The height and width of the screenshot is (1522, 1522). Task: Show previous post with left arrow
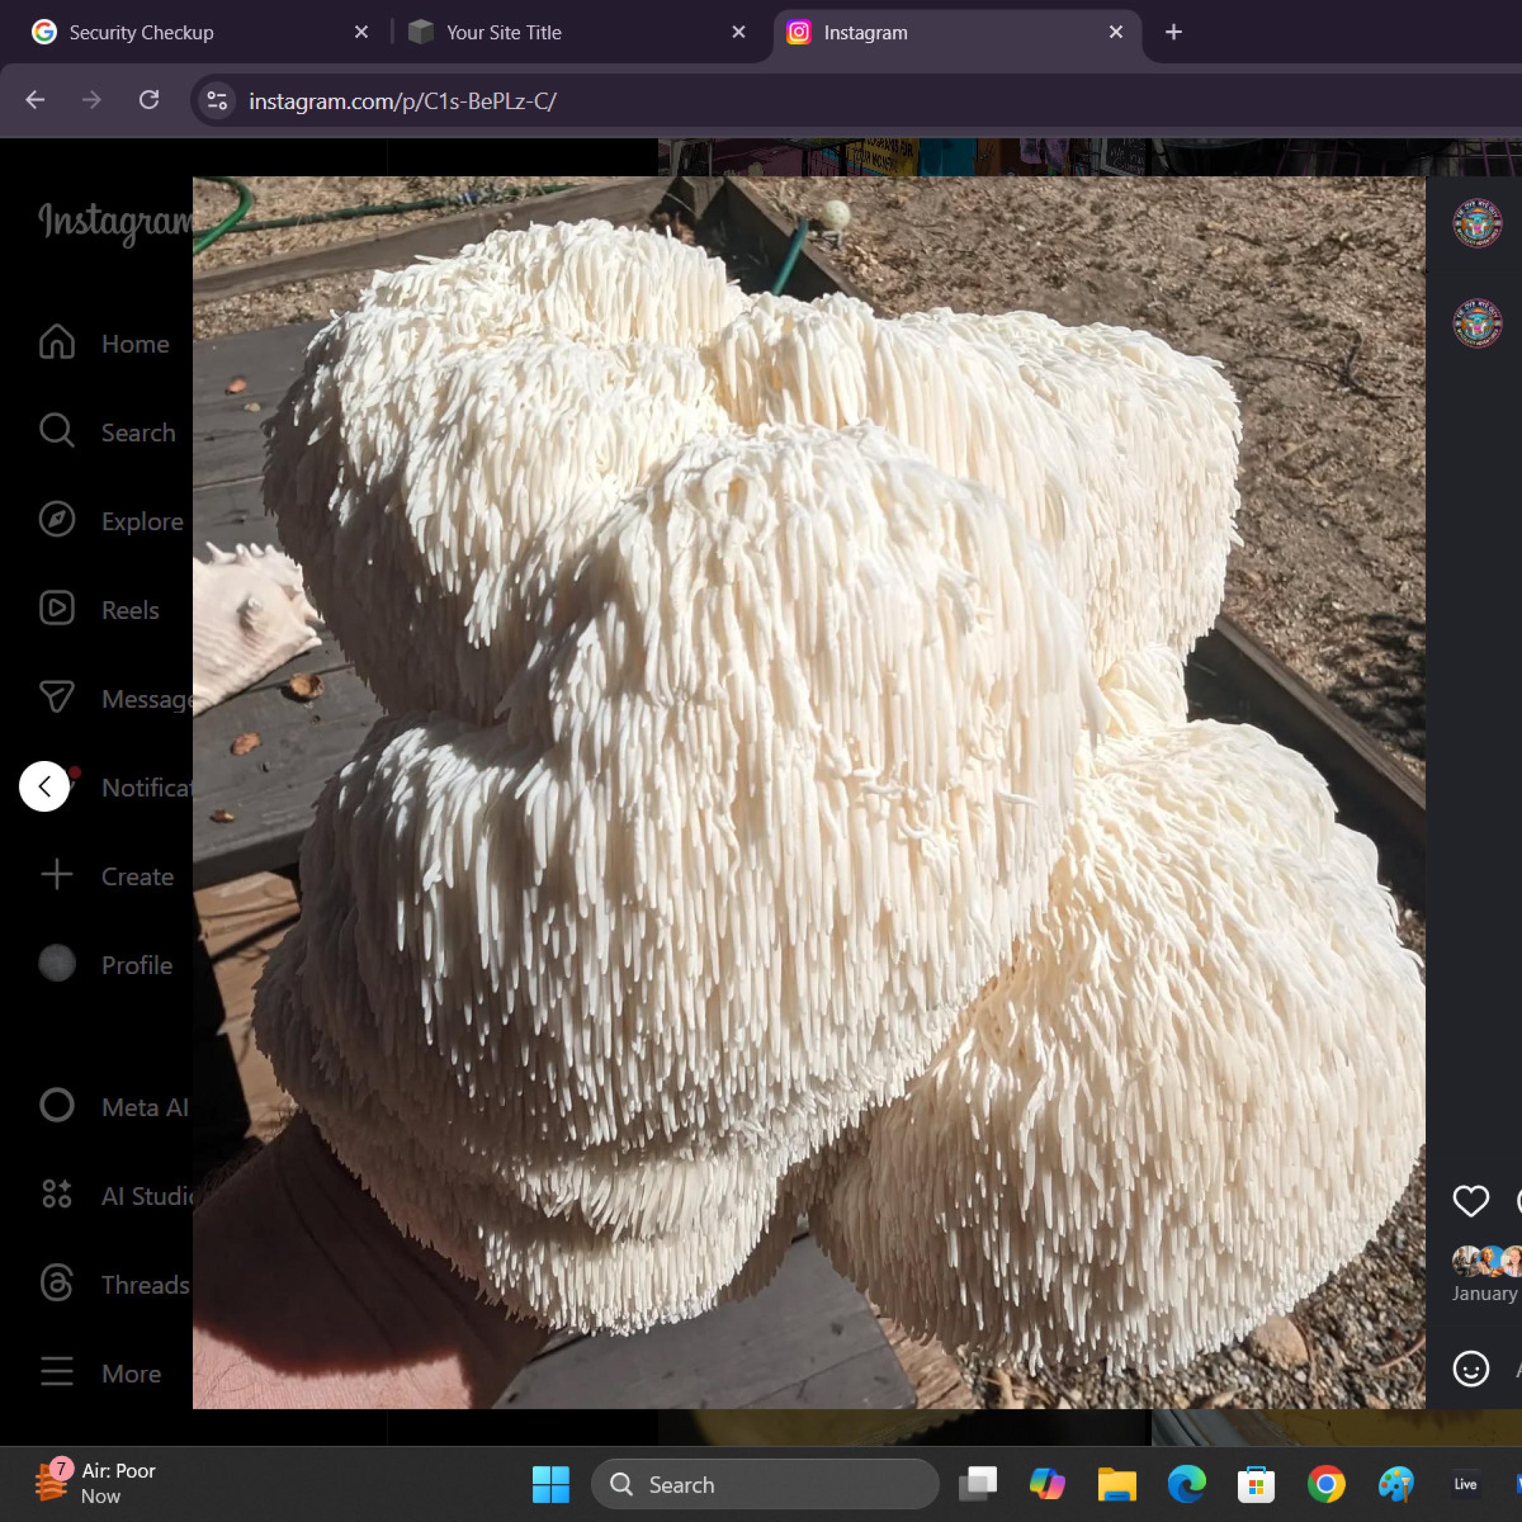pos(44,785)
